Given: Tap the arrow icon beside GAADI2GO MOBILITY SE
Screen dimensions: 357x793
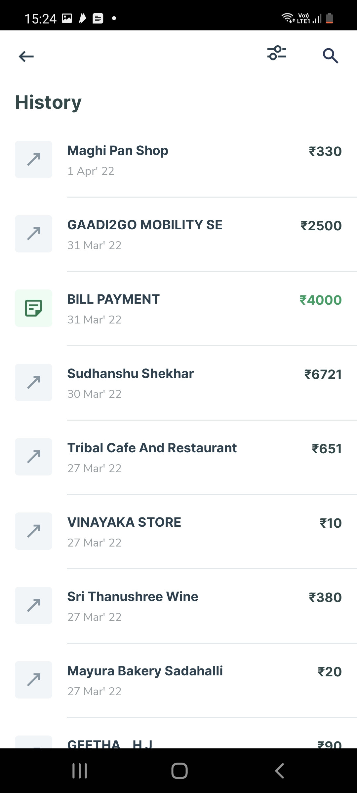Looking at the screenshot, I should click(34, 234).
